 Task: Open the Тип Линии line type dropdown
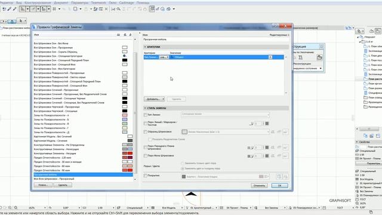click(225, 114)
